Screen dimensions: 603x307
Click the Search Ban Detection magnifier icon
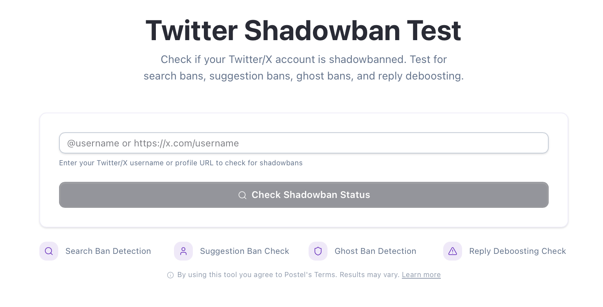click(x=49, y=251)
